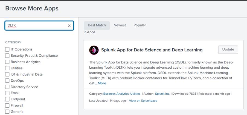Enable the Directory Service checkbox
Viewport: 247px width, 115px height.
[x=7, y=87]
